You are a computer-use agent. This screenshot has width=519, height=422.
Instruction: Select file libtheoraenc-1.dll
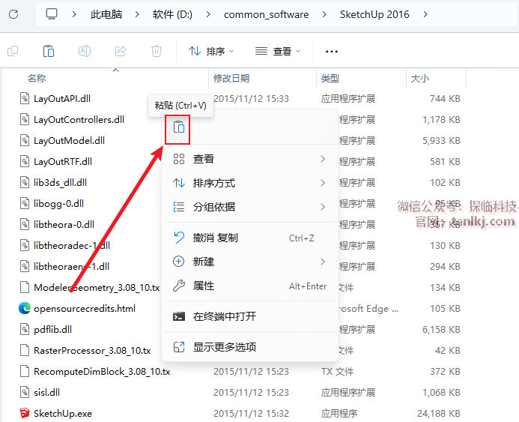click(x=71, y=266)
